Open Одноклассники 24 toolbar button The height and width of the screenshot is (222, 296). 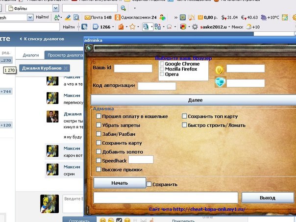(136, 18)
